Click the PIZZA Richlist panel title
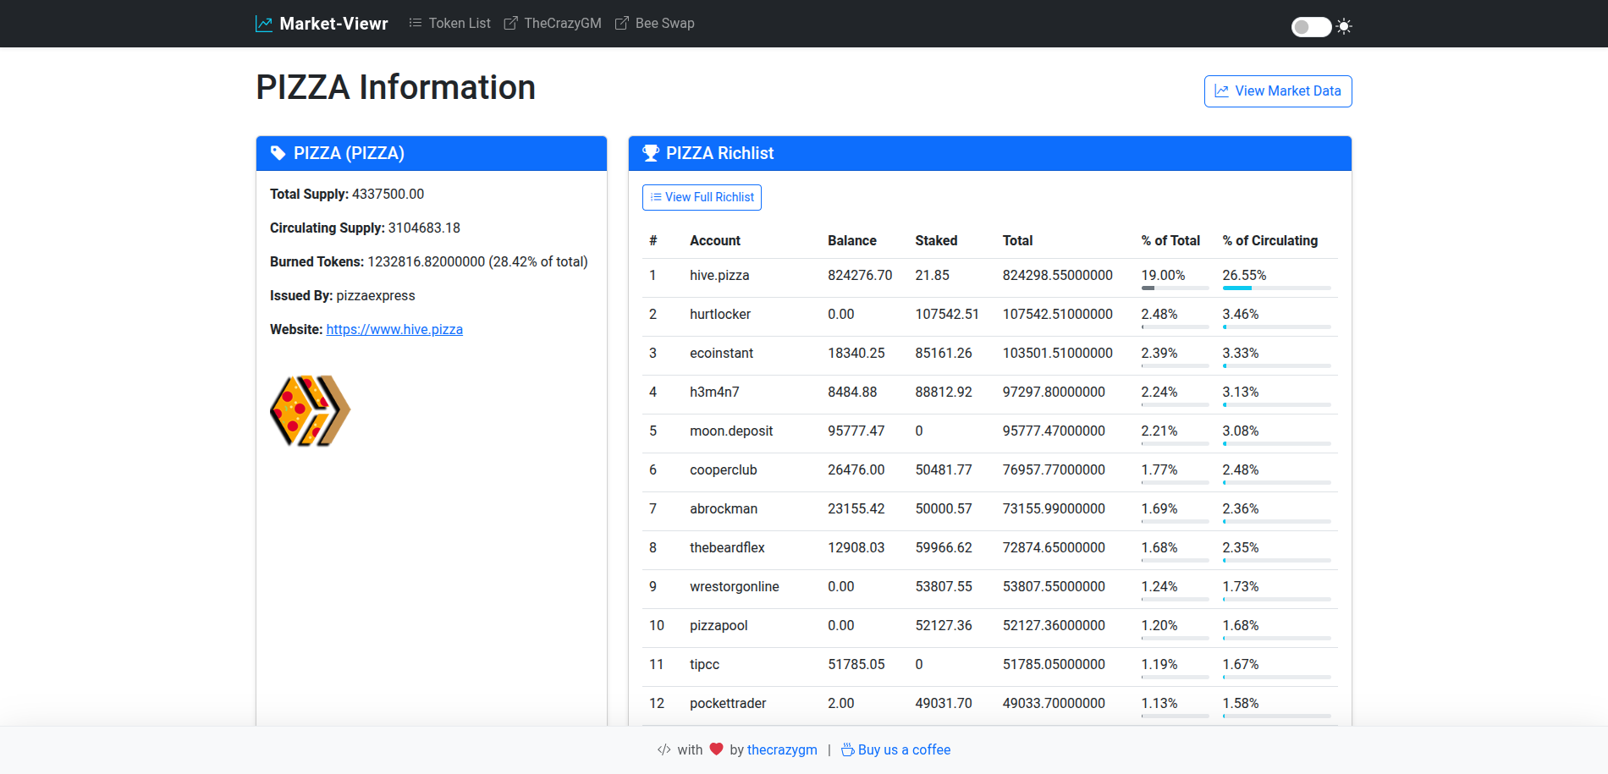The height and width of the screenshot is (774, 1608). coord(719,153)
